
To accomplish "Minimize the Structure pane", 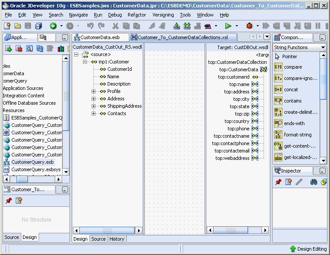I will click(x=65, y=189).
